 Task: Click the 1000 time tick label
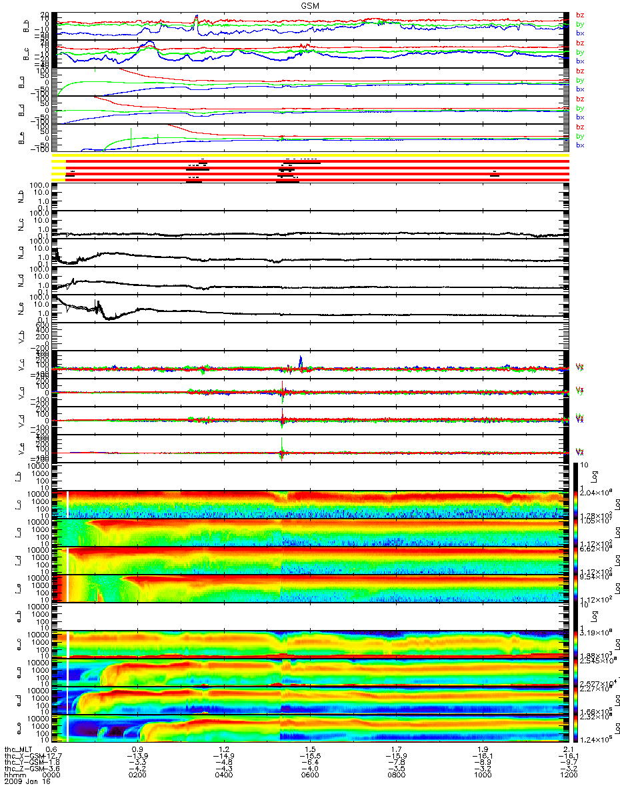pyautogui.click(x=482, y=776)
